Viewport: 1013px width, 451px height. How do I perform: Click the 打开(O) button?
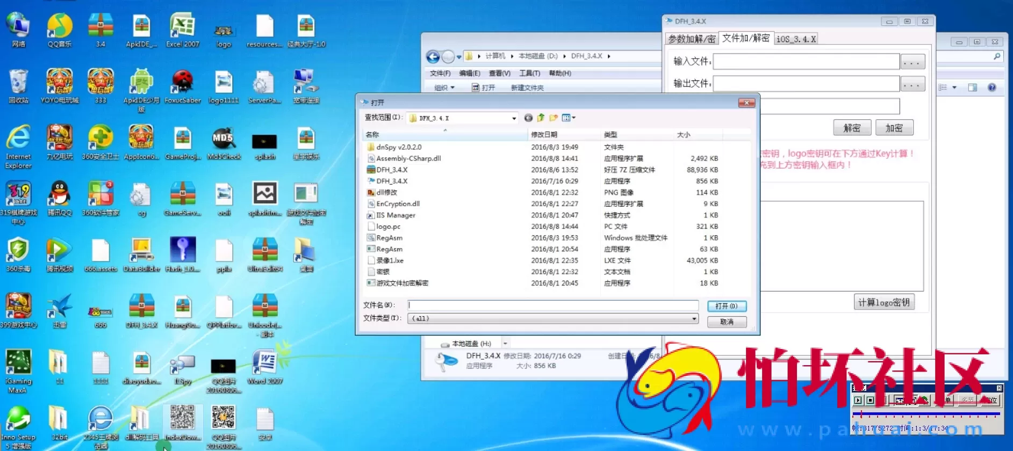pyautogui.click(x=727, y=306)
